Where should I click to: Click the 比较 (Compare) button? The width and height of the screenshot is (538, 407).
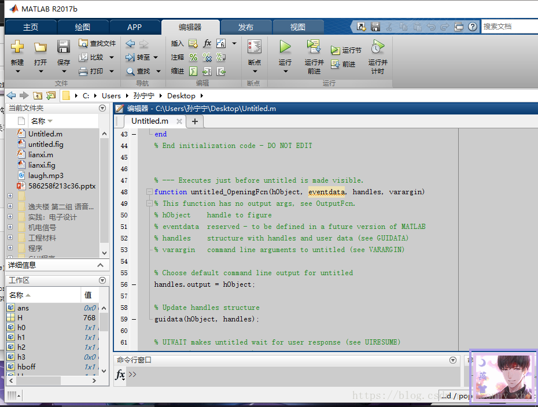(91, 57)
